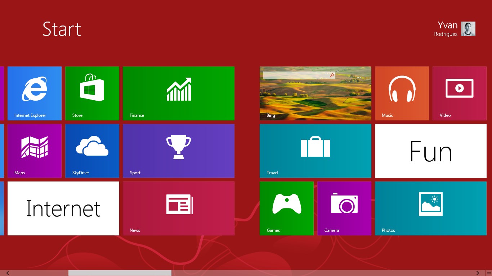Open the News tile
Viewport: 492px width, 276px height.
coord(179,208)
